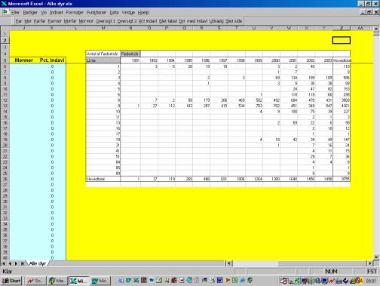Open the Funktioner menu
Image resolution: width=380 pixels, height=286 pixels.
point(97,12)
